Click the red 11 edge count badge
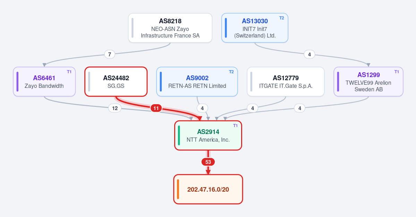The width and height of the screenshot is (416, 217). tap(156, 108)
